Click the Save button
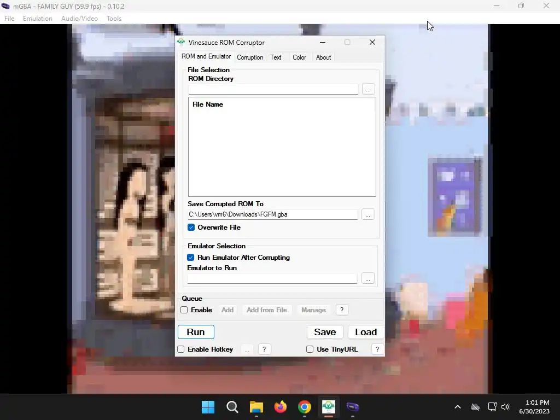 pyautogui.click(x=325, y=332)
